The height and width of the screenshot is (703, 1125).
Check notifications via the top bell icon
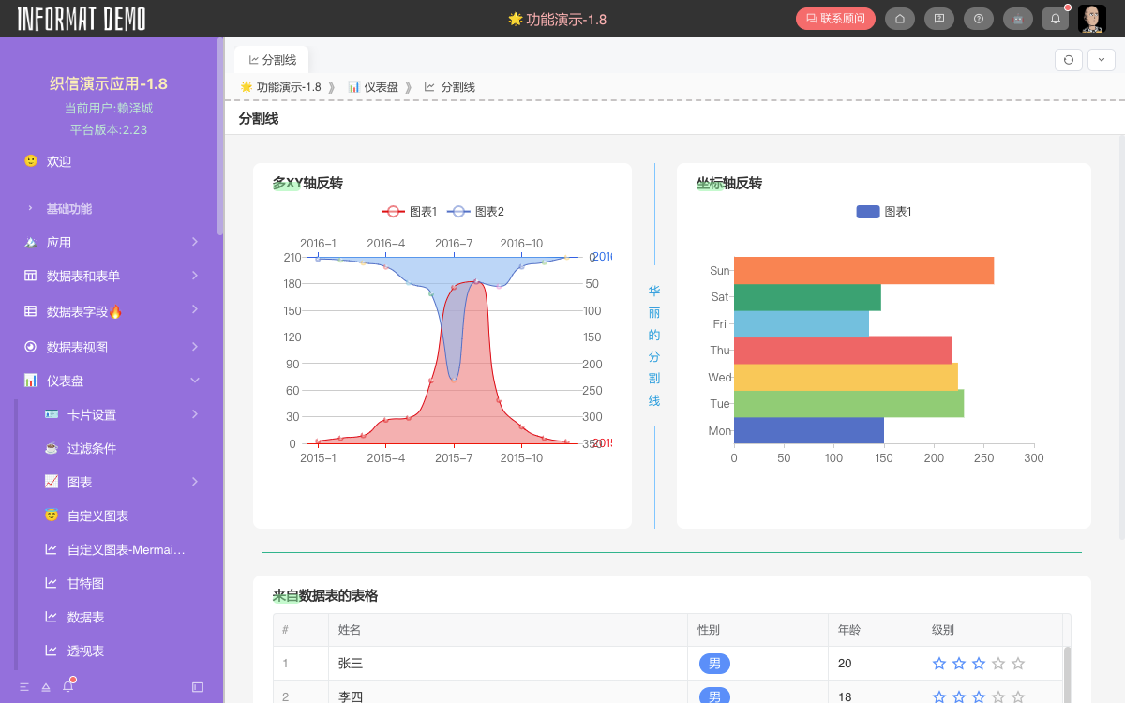pos(1055,19)
